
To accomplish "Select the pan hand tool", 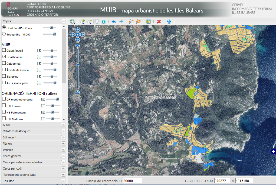I will 96,22.
